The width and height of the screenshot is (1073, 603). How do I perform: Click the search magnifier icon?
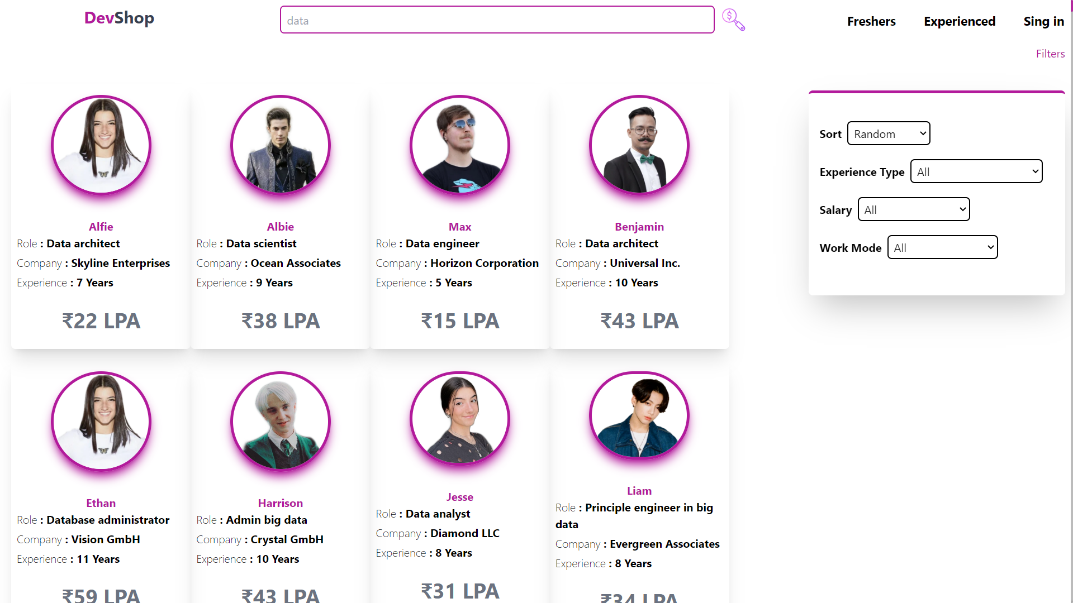pos(733,20)
